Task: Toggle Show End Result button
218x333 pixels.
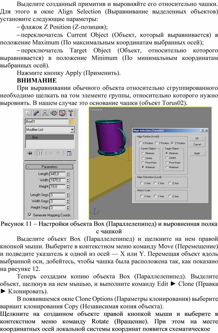Action: [41, 153]
